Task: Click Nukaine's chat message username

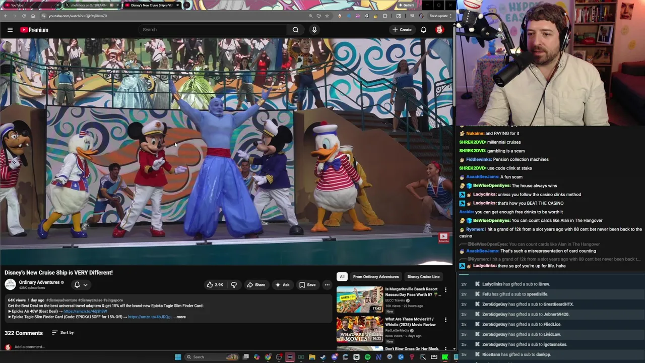Action: coord(475,134)
